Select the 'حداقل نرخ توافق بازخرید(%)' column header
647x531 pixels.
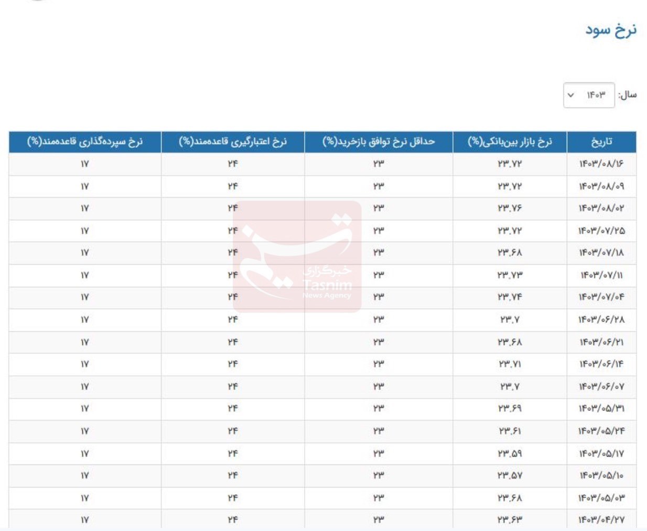coord(379,142)
